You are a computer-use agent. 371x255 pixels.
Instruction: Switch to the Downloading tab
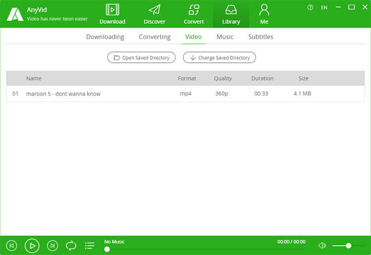pos(105,37)
